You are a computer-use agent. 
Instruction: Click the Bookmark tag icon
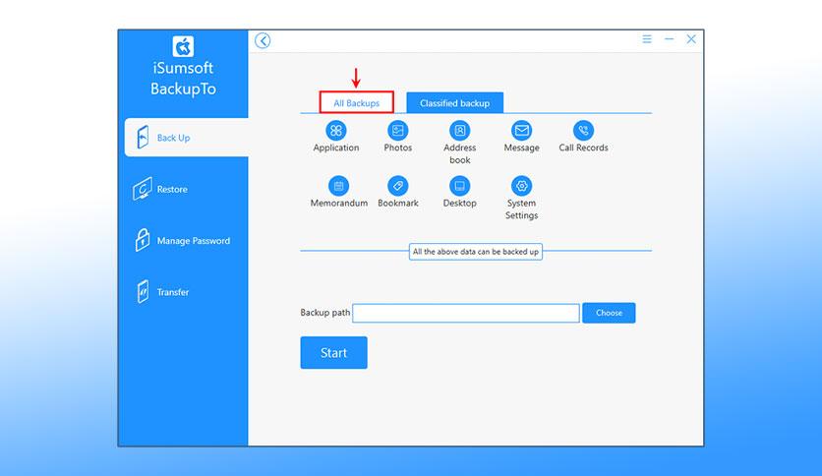tap(398, 186)
